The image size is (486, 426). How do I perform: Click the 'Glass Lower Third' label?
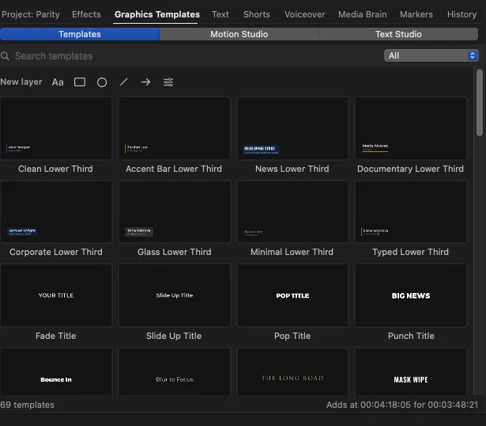[174, 252]
